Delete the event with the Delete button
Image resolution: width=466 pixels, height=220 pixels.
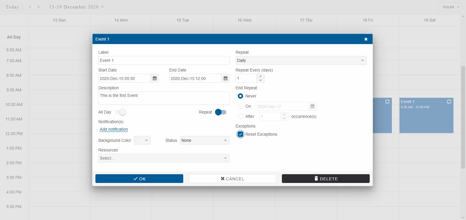click(x=326, y=179)
